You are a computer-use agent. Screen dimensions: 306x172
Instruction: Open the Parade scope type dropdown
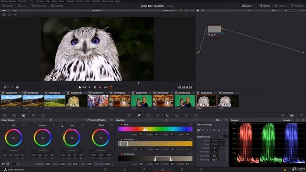point(288,120)
